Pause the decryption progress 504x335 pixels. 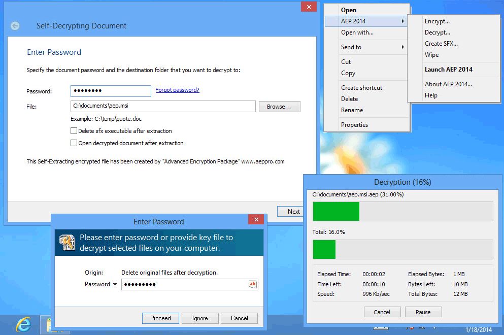(423, 312)
